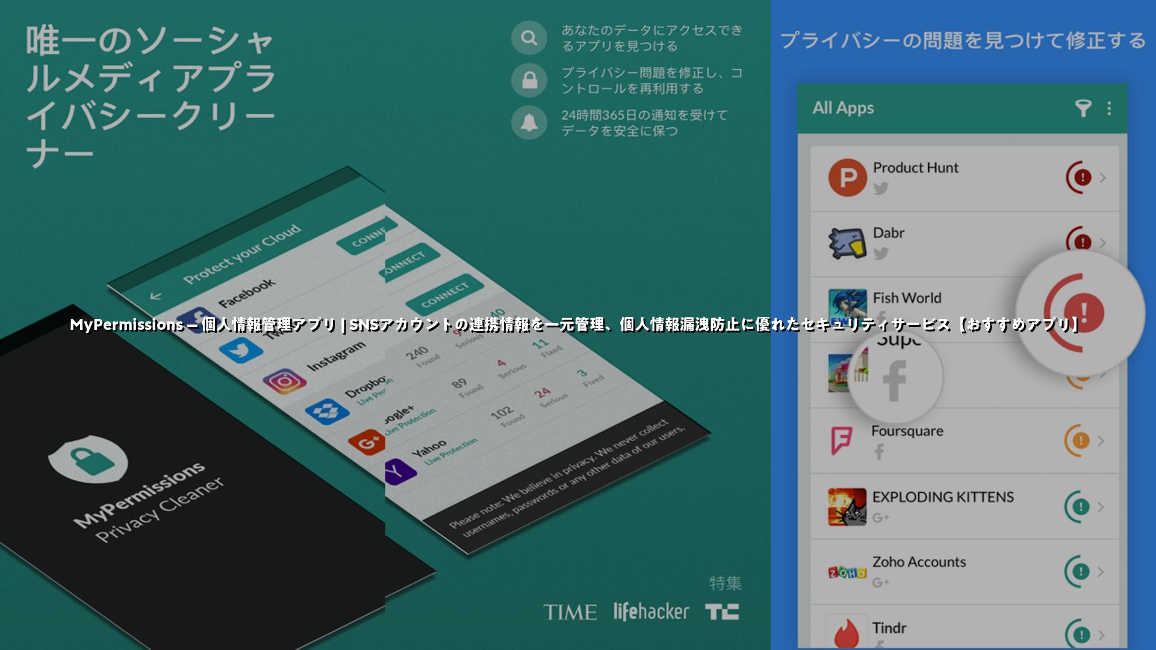Open the three-dot overflow menu
Screen dimensions: 1156x650
1109,108
